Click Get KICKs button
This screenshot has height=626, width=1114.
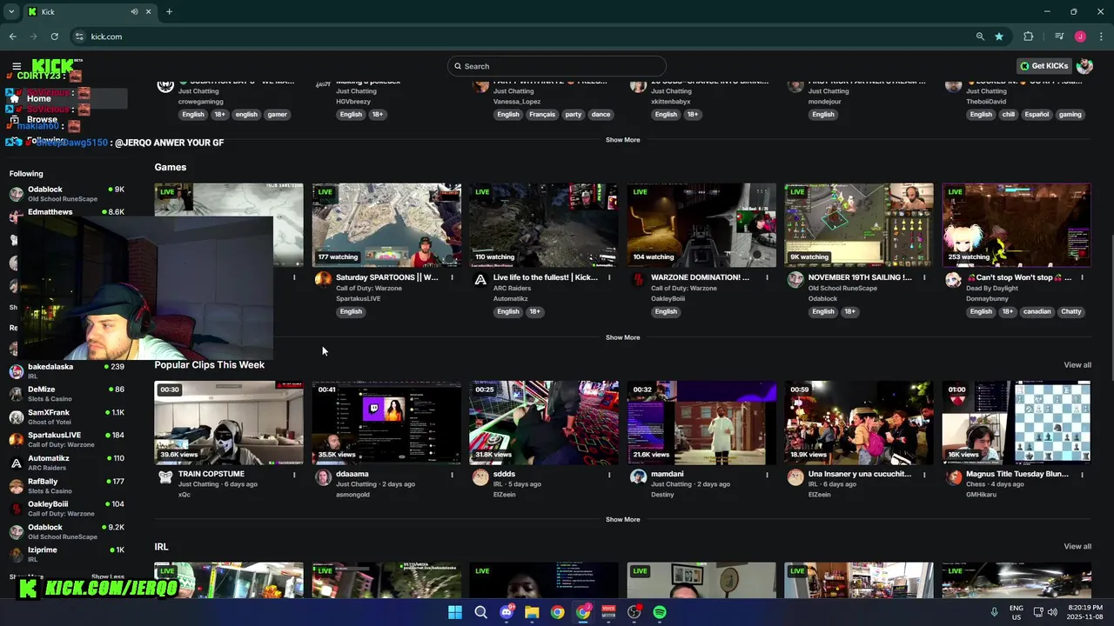[x=1044, y=66]
